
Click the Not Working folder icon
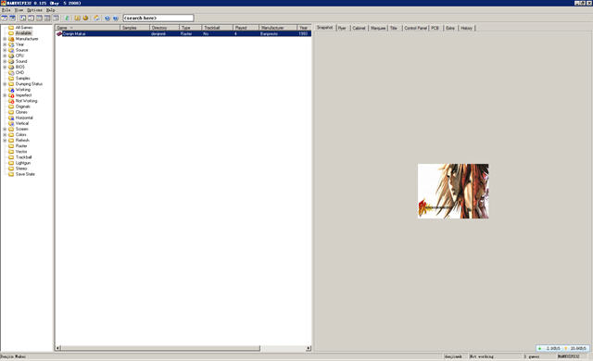pyautogui.click(x=11, y=101)
